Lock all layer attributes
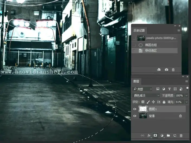Screen dimensions: 191x143 (164, 102)
